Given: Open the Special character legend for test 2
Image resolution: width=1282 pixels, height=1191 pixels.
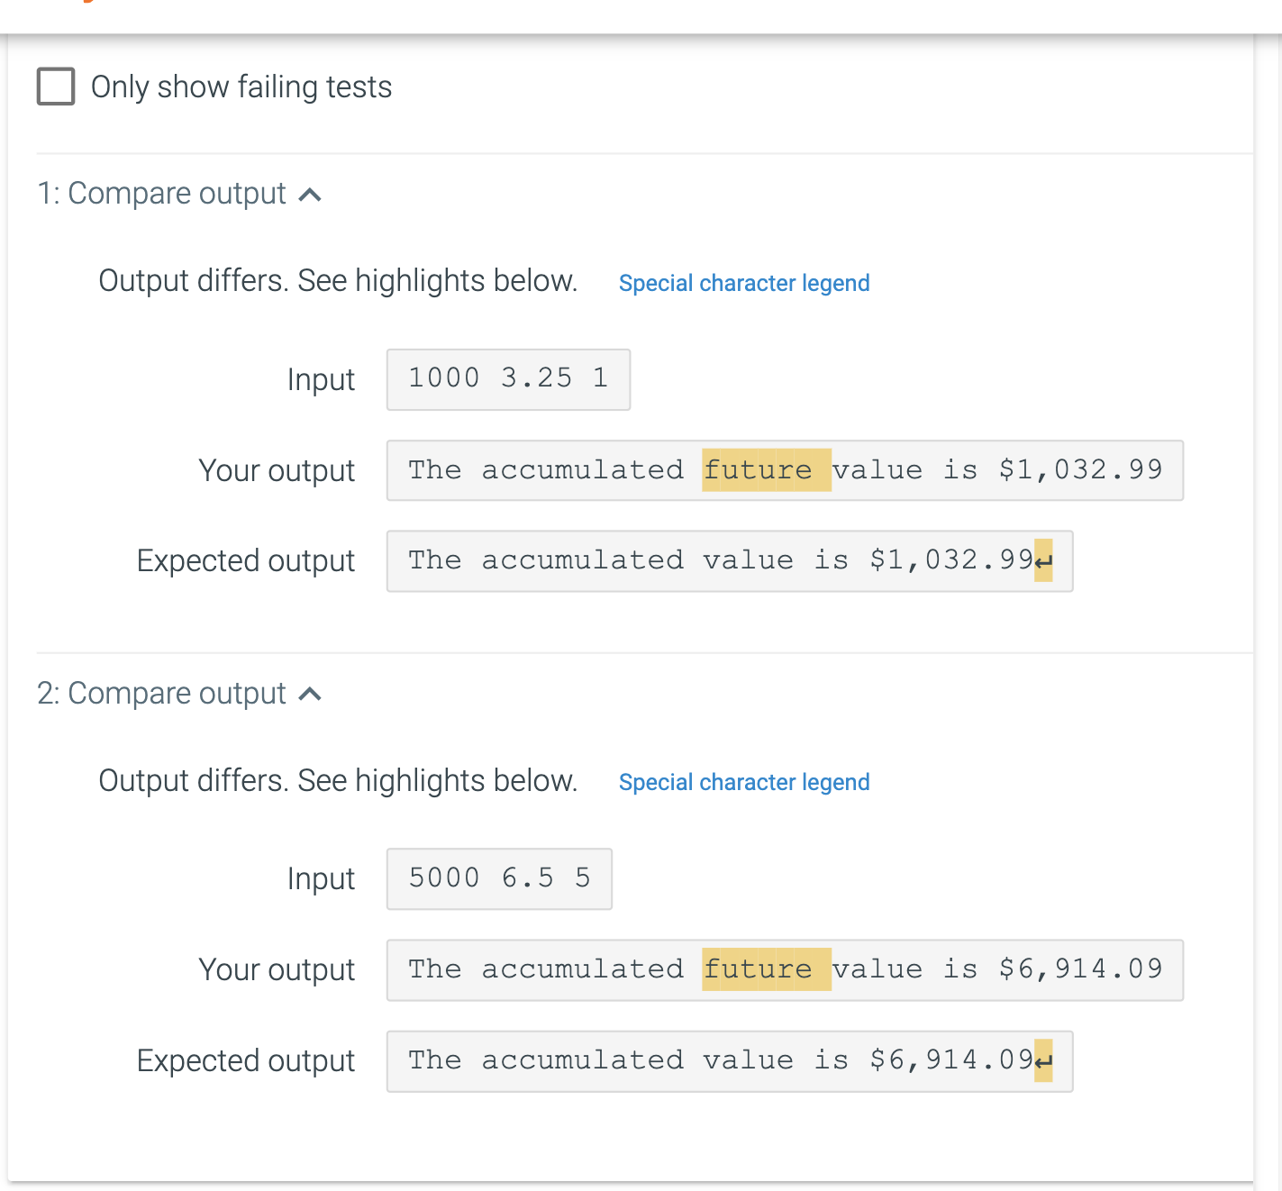Looking at the screenshot, I should pos(743,782).
